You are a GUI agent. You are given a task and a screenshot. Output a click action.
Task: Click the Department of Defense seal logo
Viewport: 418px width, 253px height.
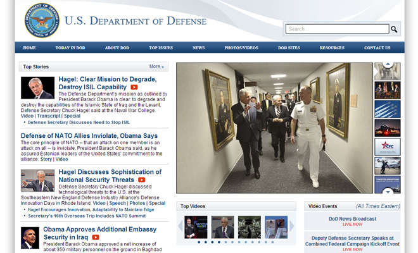(x=42, y=20)
